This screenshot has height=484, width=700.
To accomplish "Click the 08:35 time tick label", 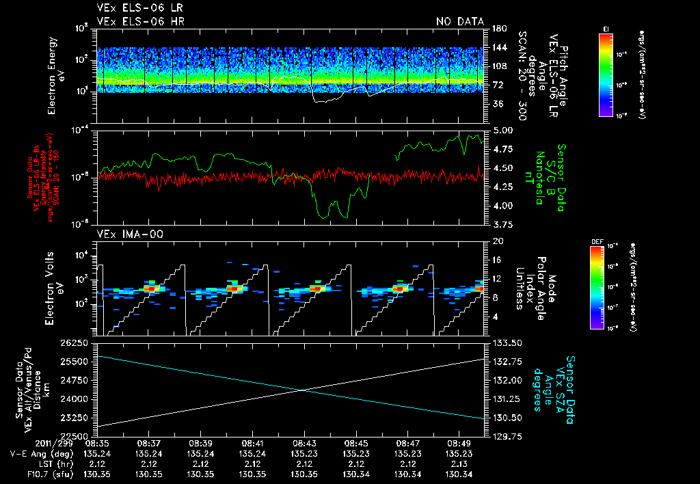I will (97, 444).
